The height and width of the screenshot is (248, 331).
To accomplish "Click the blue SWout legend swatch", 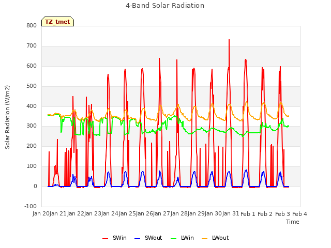I will click(137, 239).
